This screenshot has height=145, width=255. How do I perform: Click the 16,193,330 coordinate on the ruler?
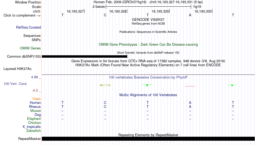pos(203,11)
